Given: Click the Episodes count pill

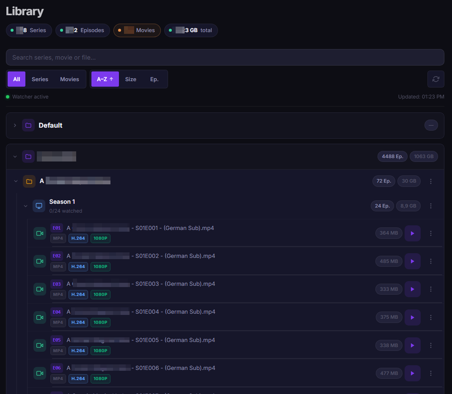Looking at the screenshot, I should click(83, 30).
